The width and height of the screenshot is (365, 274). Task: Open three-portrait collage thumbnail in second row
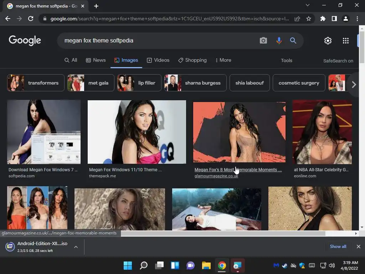[x=37, y=208]
